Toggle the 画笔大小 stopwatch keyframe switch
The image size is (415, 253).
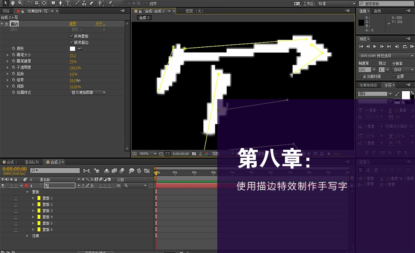tap(13, 55)
